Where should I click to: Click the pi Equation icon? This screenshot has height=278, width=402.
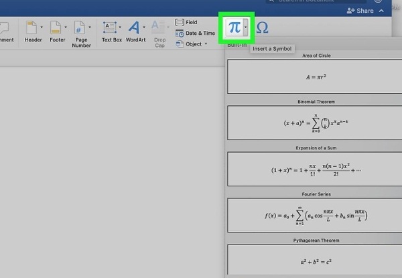(233, 28)
